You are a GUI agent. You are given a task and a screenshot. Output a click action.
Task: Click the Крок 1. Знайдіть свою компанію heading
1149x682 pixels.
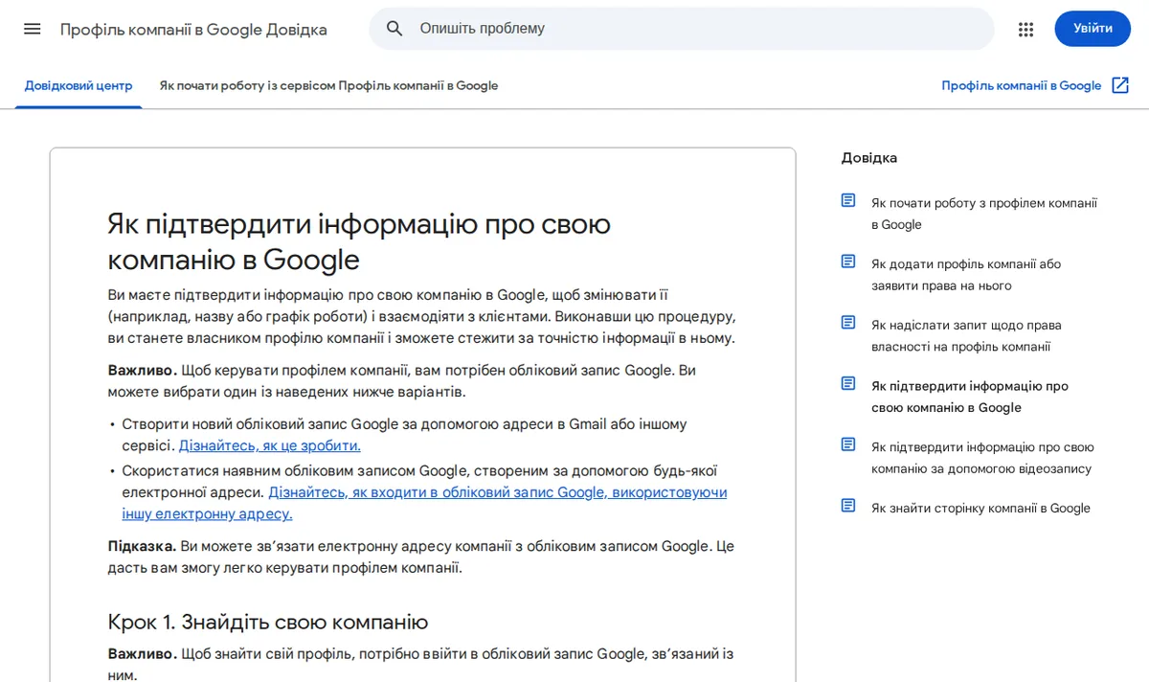[268, 622]
